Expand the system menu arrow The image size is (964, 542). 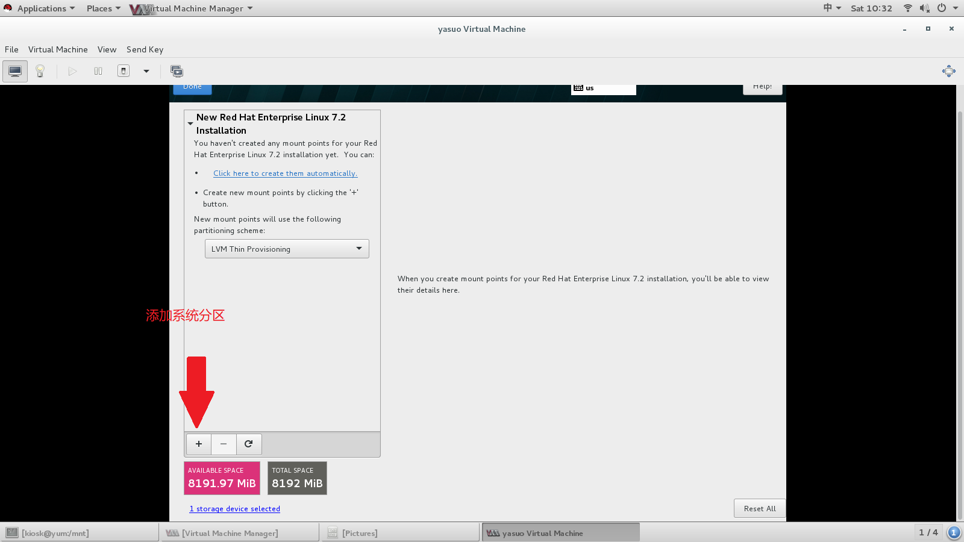pos(956,8)
